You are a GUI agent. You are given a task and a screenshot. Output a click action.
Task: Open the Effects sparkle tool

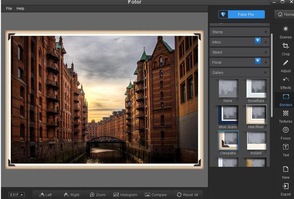click(x=285, y=83)
